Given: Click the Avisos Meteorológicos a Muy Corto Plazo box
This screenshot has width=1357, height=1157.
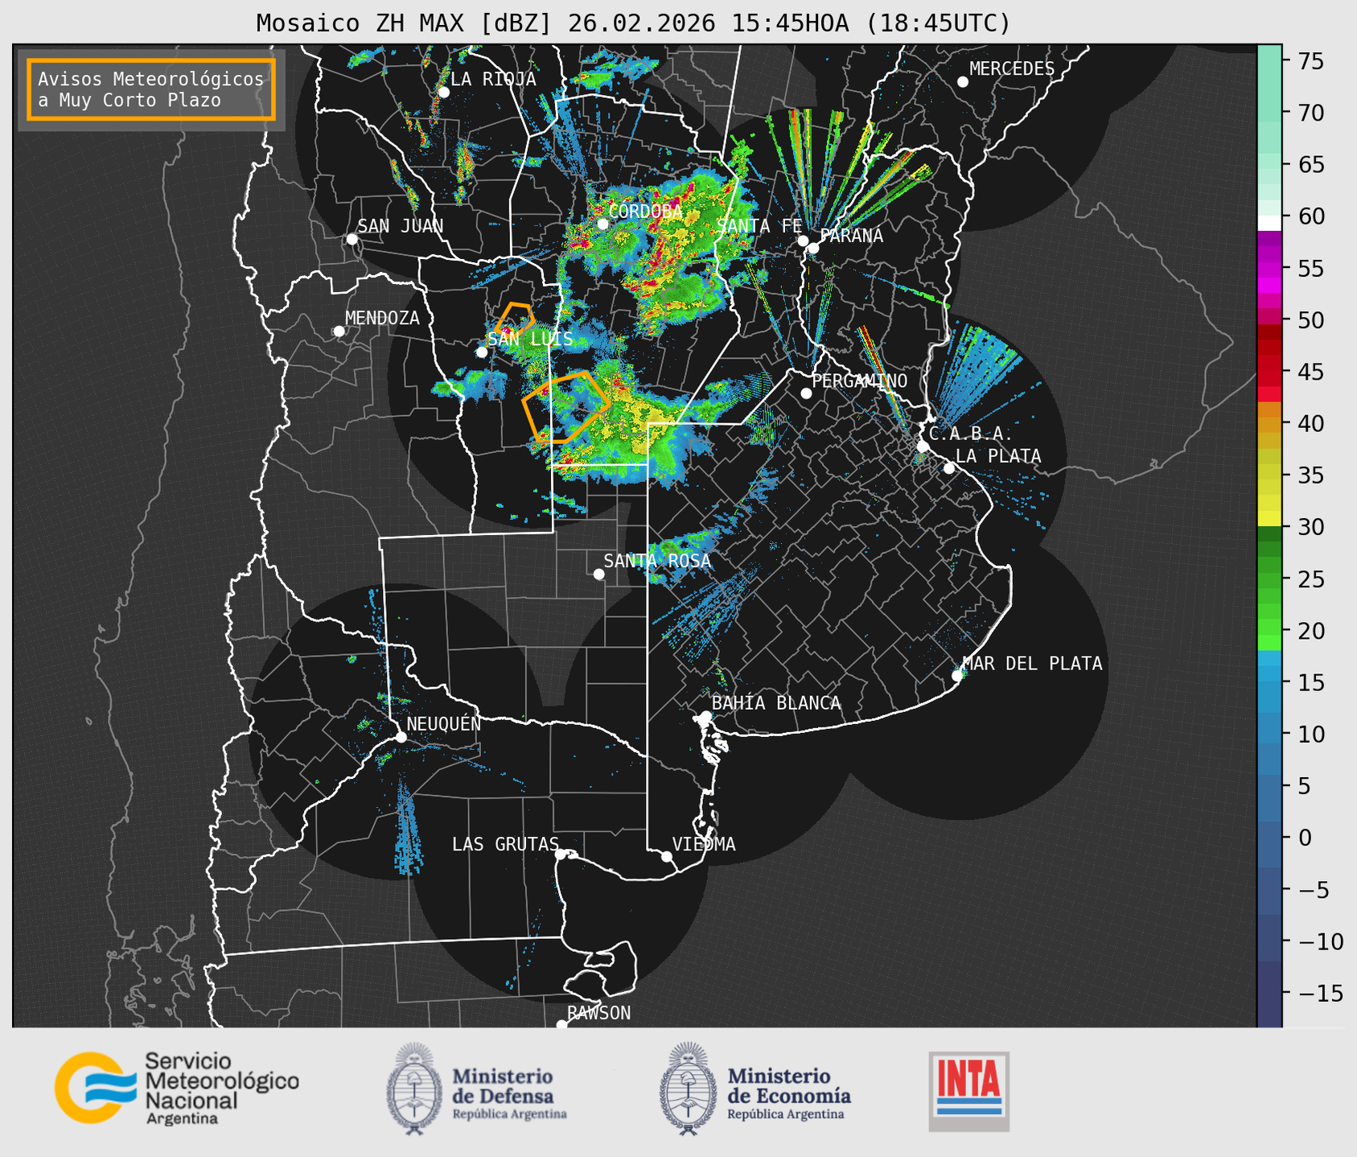Looking at the screenshot, I should (151, 89).
